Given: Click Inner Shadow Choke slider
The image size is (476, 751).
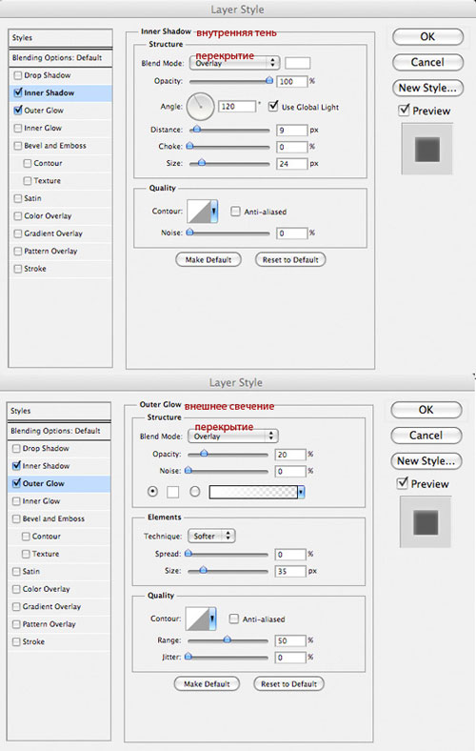Looking at the screenshot, I should (x=229, y=146).
